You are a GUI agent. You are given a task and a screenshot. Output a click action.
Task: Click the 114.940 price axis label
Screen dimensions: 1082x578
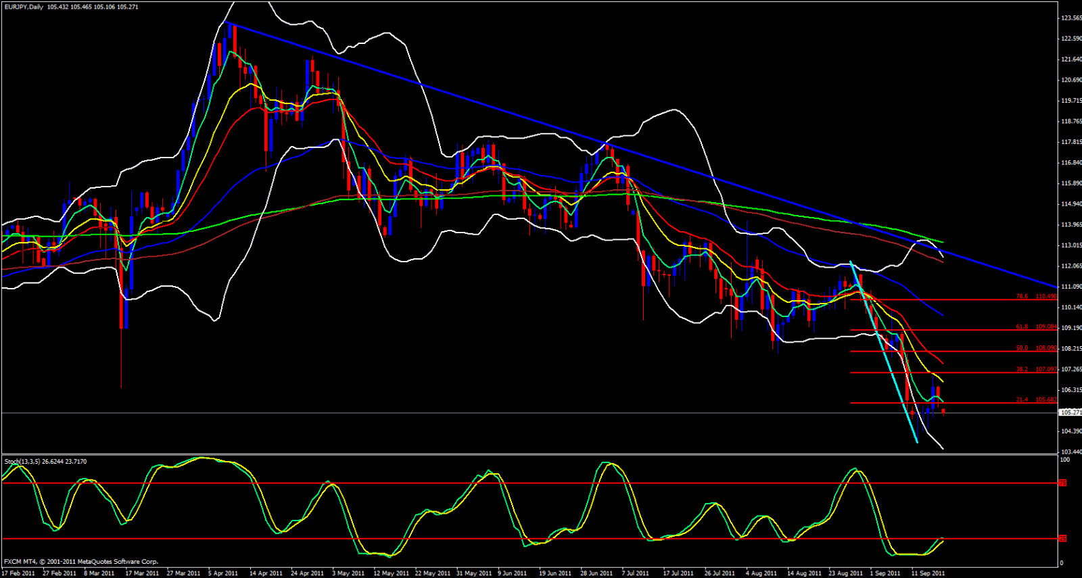[1071, 204]
